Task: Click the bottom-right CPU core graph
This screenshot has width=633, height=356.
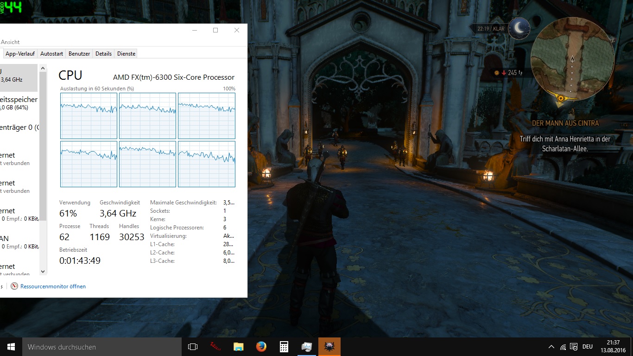Action: (x=207, y=164)
